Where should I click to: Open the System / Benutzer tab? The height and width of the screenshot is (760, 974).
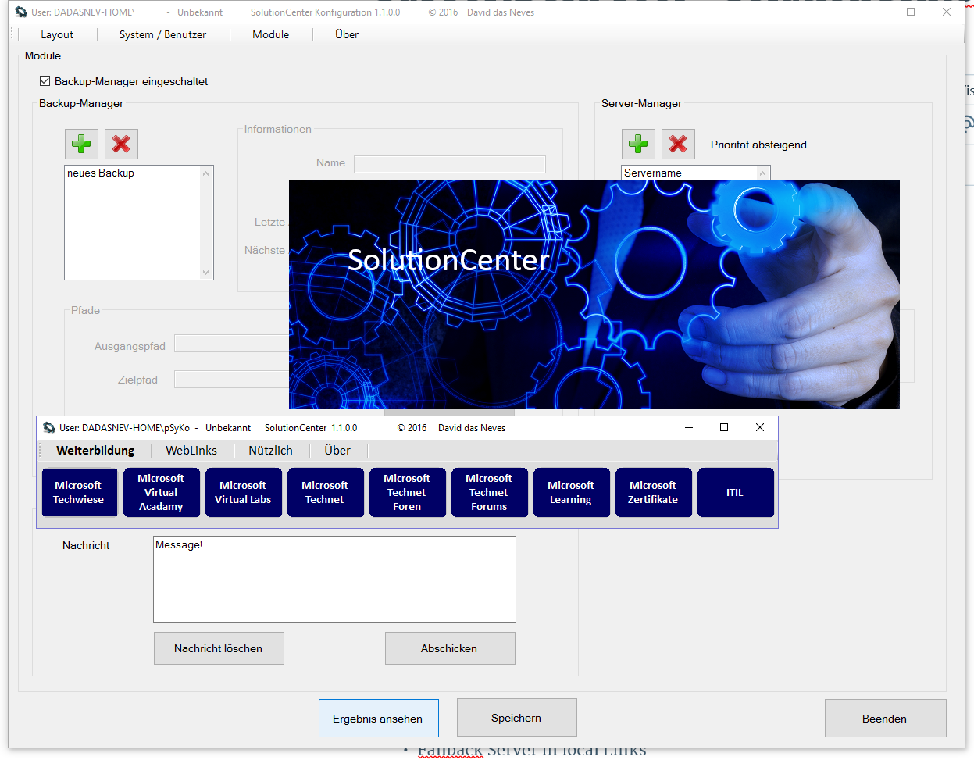click(x=162, y=34)
